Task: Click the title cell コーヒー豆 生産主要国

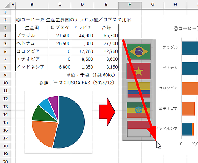Action: 74,20
